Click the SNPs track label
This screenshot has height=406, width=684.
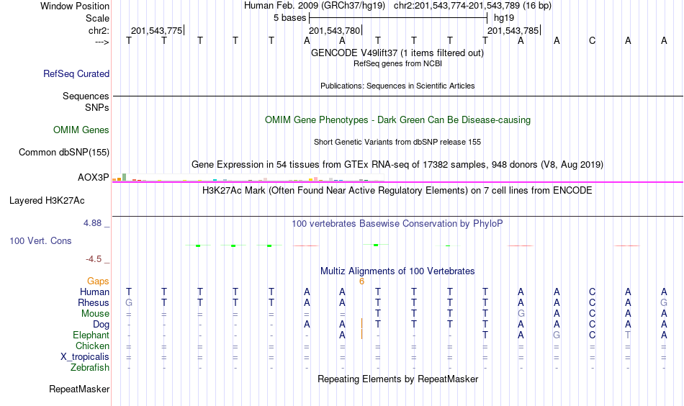click(x=97, y=108)
